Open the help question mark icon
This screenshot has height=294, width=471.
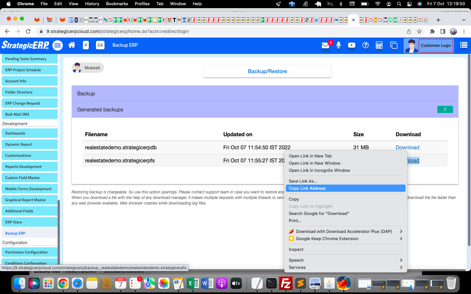pos(365,45)
